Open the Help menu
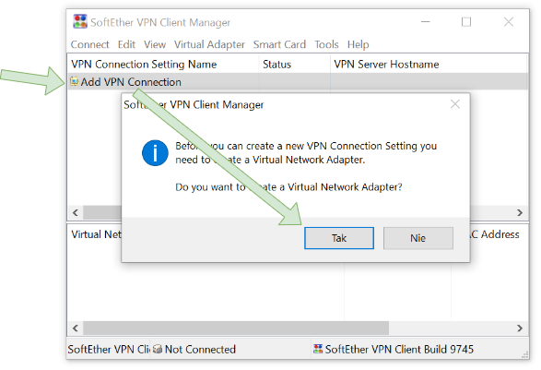The height and width of the screenshot is (370, 541). pyautogui.click(x=358, y=44)
